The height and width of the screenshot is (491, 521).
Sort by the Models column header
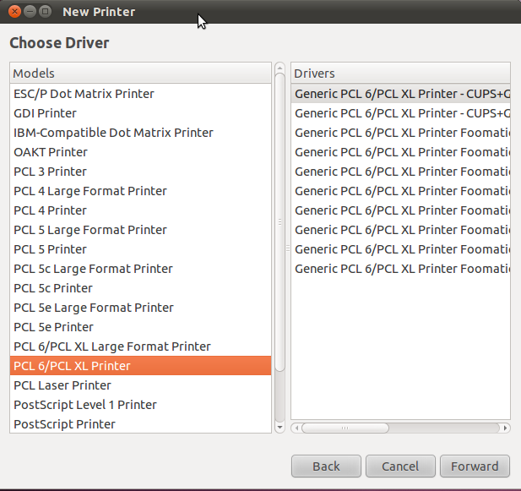coord(140,74)
